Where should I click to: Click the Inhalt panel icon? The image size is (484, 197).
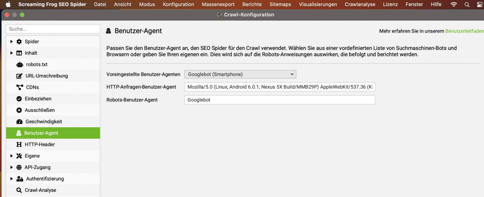click(x=19, y=53)
